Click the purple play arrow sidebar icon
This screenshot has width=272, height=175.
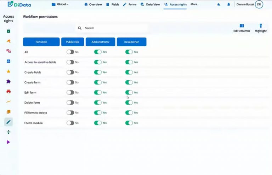tap(8, 142)
